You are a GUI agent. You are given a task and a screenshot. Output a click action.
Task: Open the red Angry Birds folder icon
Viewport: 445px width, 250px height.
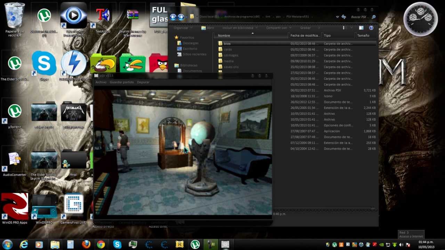[x=158, y=63]
